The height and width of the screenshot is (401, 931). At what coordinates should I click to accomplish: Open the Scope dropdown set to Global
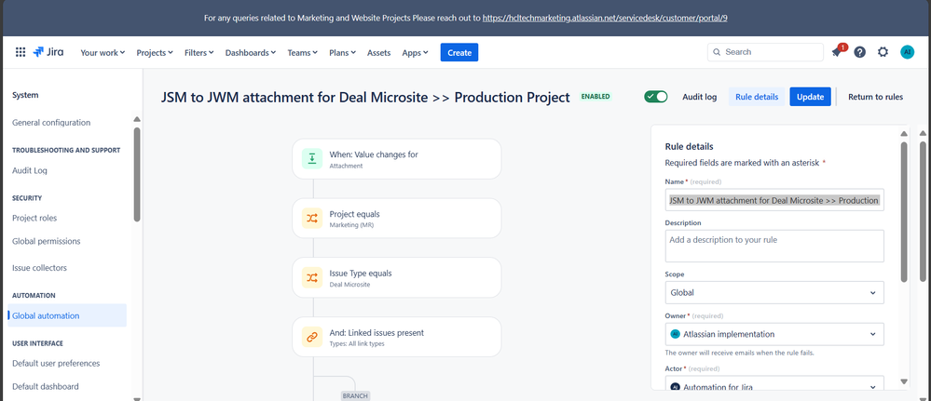coord(774,292)
